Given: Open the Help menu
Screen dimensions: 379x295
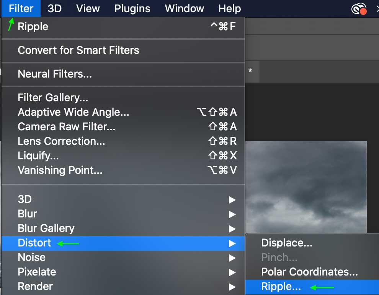Looking at the screenshot, I should coord(230,9).
